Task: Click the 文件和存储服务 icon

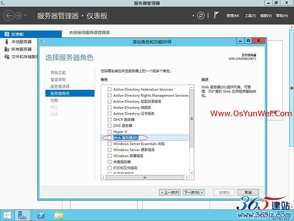Action: (x=7, y=57)
